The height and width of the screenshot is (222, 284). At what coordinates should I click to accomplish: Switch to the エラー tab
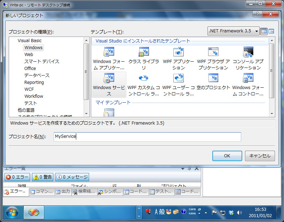click(16, 192)
